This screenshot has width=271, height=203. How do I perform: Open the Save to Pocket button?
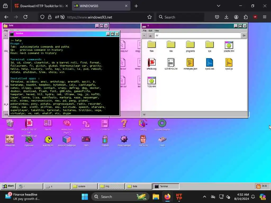217,17
